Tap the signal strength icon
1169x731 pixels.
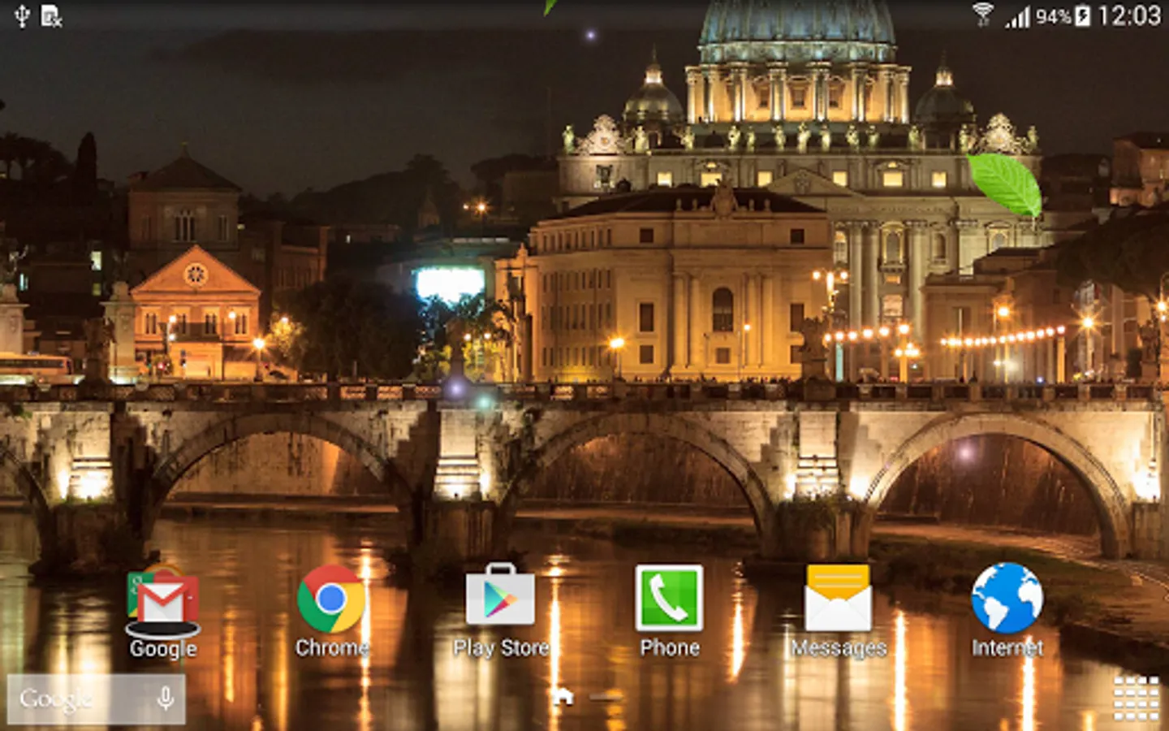click(1017, 16)
